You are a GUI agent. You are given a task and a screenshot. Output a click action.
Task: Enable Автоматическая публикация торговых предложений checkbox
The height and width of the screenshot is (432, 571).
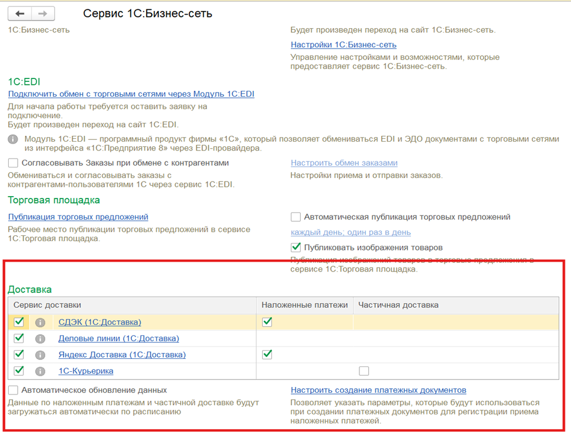point(295,217)
